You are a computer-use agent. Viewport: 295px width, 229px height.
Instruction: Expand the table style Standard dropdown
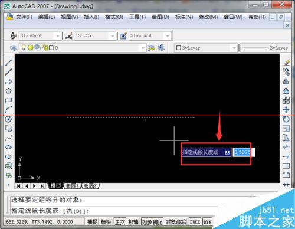pyautogui.click(x=168, y=36)
